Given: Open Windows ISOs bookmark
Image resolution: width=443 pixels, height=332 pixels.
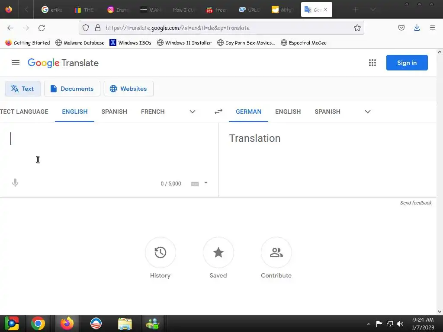Looking at the screenshot, I should [131, 43].
